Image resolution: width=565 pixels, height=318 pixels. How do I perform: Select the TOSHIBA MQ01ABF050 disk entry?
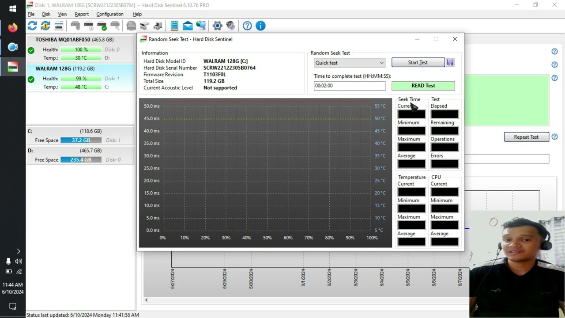click(x=80, y=49)
